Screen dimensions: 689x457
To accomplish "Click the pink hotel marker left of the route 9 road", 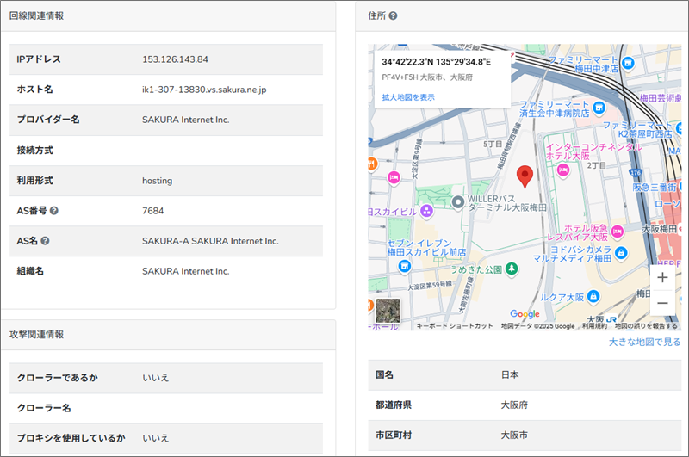I will (394, 178).
